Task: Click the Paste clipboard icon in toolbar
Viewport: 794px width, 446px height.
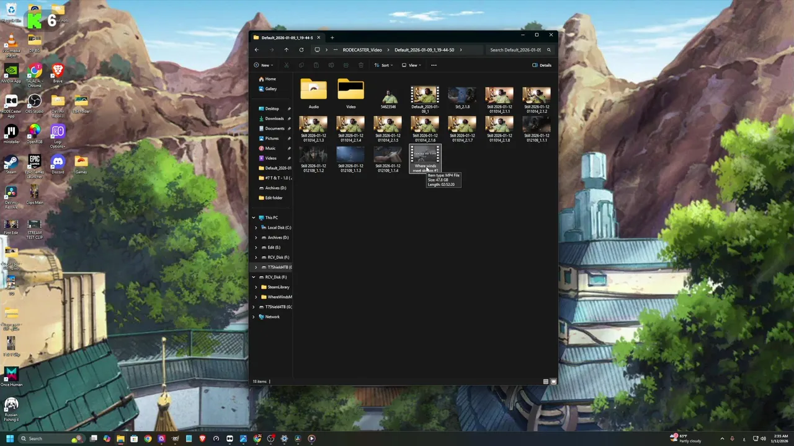Action: pos(316,65)
